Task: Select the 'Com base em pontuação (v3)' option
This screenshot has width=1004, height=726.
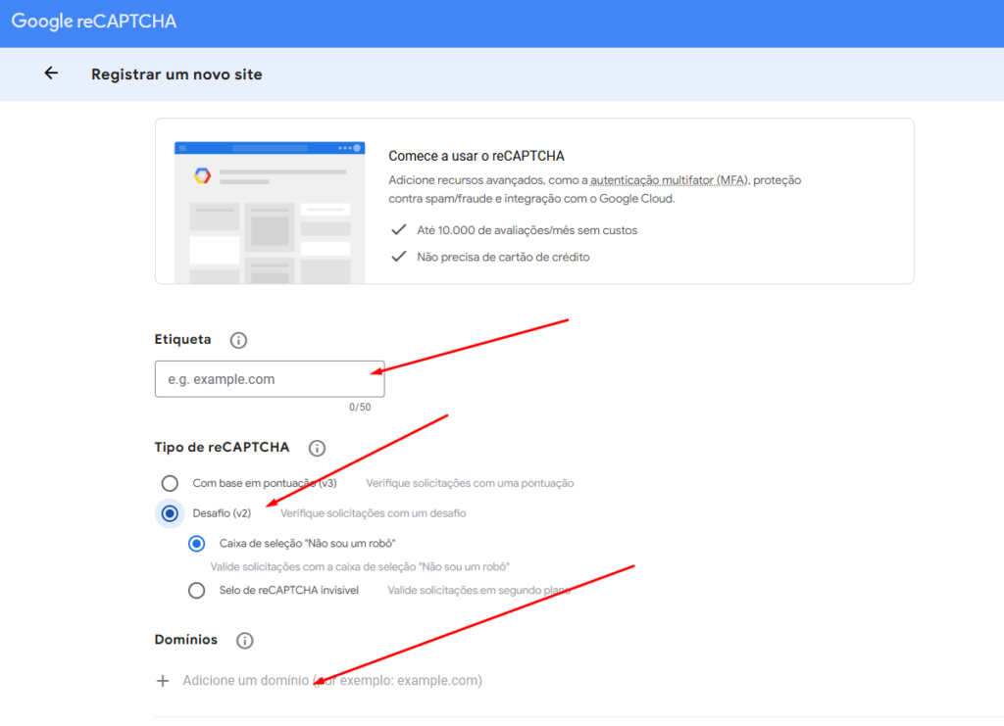Action: 170,483
